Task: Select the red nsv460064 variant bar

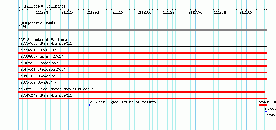Action: point(143,66)
